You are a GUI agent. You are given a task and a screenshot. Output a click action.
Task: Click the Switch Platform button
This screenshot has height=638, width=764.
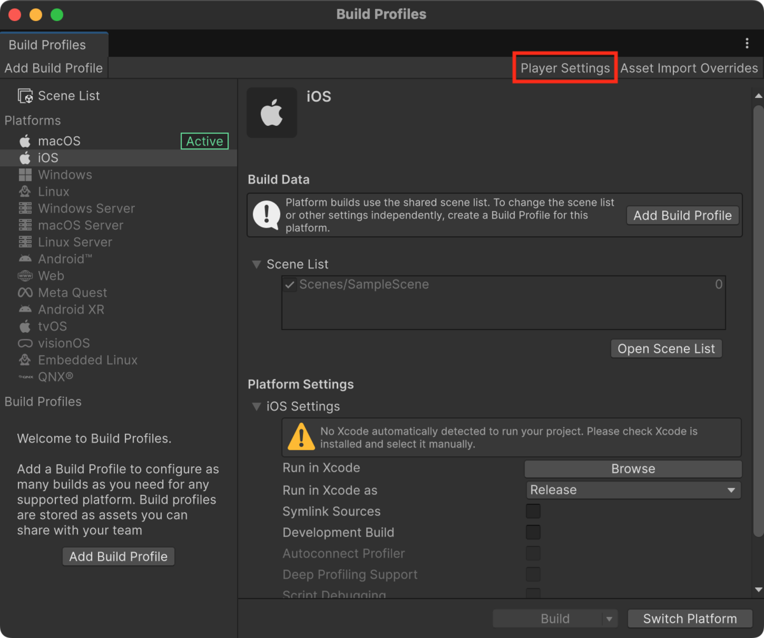pos(690,618)
